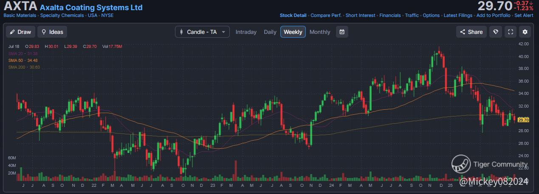Viewport: 539px width, 194px height.
Task: Enter fullscreen chart mode
Action: click(511, 32)
